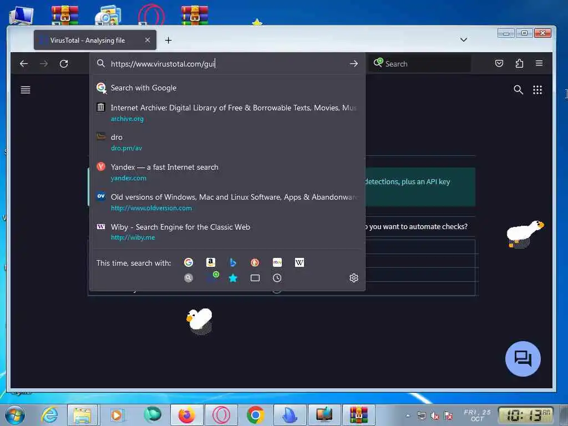Click the muted volume tray icon
Image resolution: width=568 pixels, height=426 pixels.
pyautogui.click(x=435, y=416)
